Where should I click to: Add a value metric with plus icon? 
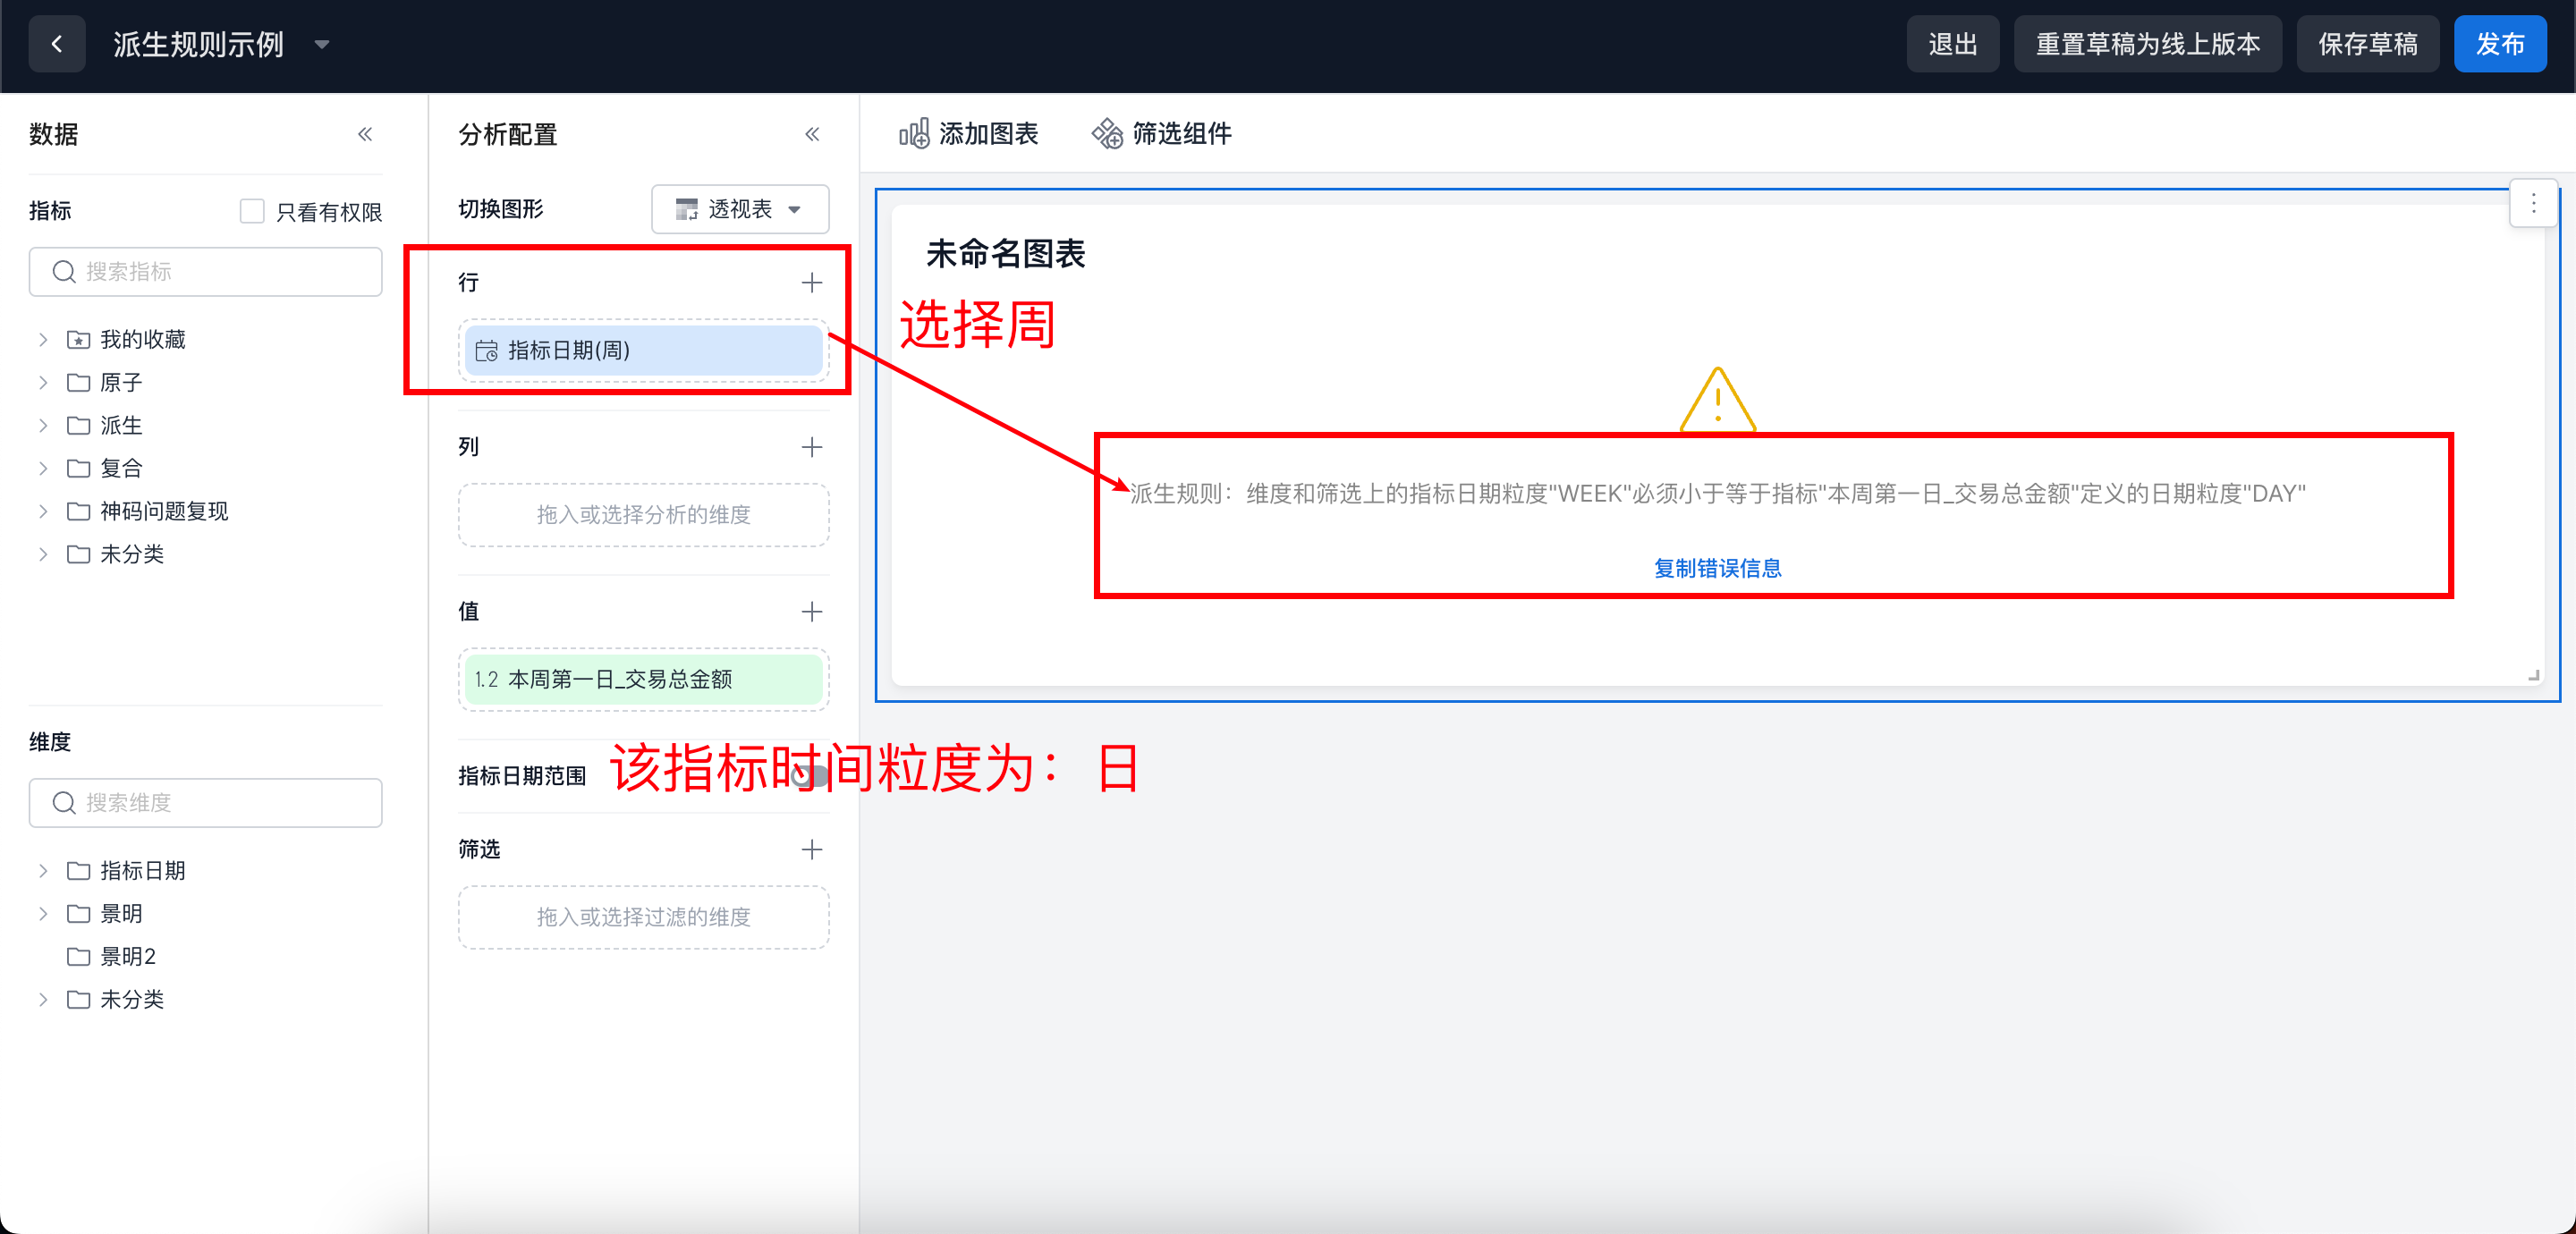click(812, 611)
